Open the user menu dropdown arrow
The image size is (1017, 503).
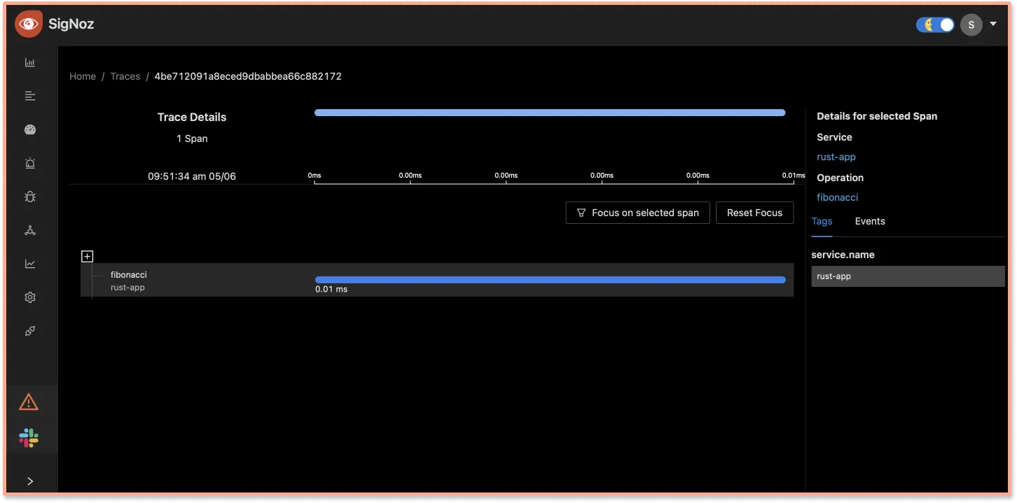pyautogui.click(x=993, y=24)
